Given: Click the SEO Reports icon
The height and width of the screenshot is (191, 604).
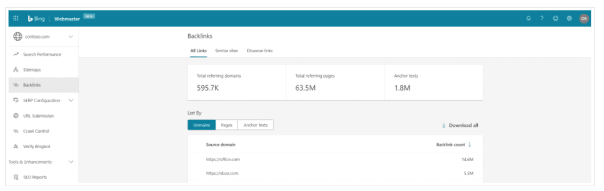Looking at the screenshot, I should [16, 177].
